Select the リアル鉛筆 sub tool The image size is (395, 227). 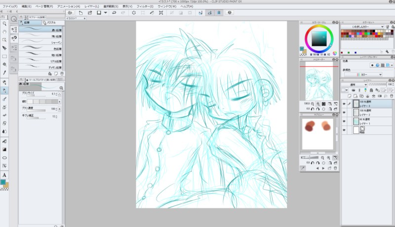[40, 61]
